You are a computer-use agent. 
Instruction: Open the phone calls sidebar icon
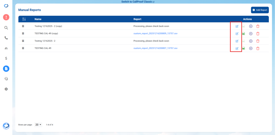point(6,38)
